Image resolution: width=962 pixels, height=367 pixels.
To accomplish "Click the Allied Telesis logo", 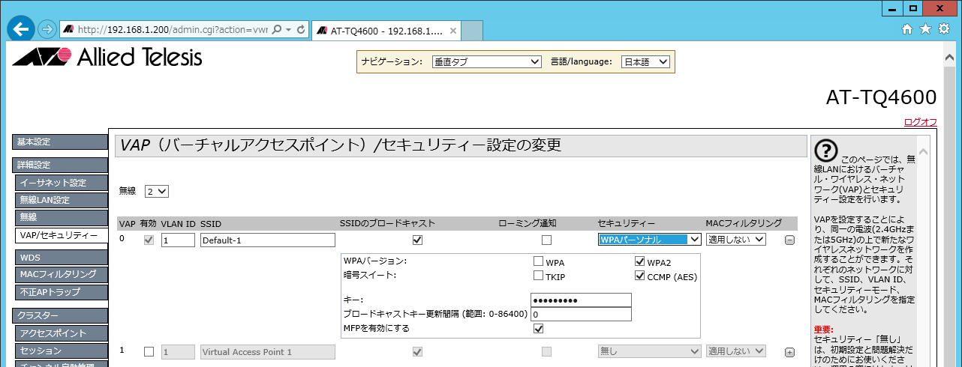I will tap(107, 56).
